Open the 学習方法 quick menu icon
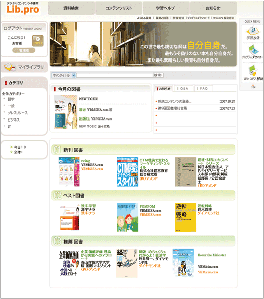This screenshot has height=299, width=264. pyautogui.click(x=253, y=31)
